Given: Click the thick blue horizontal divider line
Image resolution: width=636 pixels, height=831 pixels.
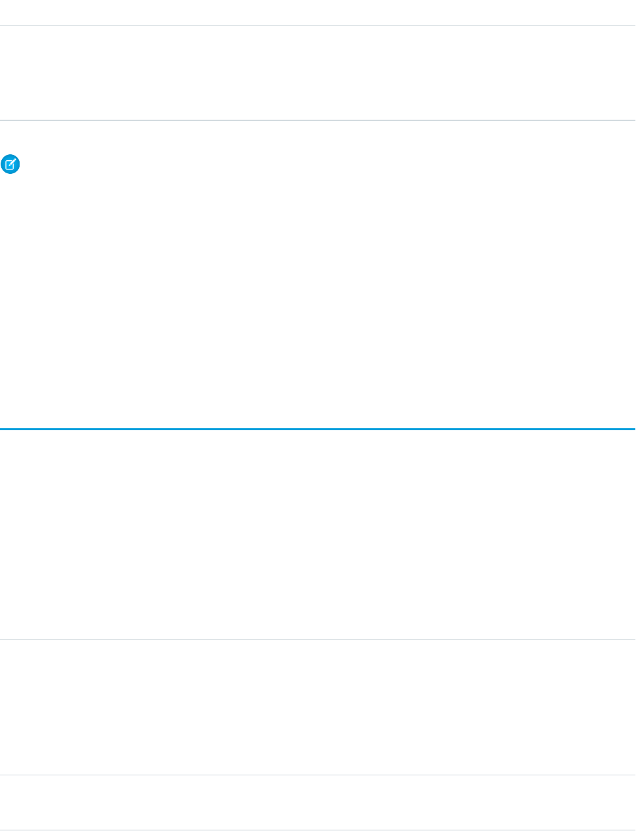Looking at the screenshot, I should point(318,429).
